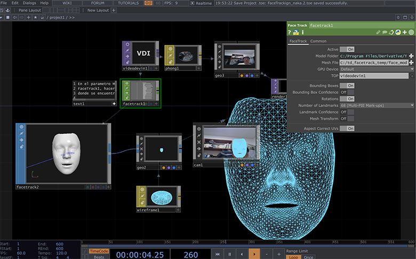Image resolution: width=416 pixels, height=259 pixels.
Task: Click the bypass X flag on cam1 node
Action: click(x=199, y=142)
